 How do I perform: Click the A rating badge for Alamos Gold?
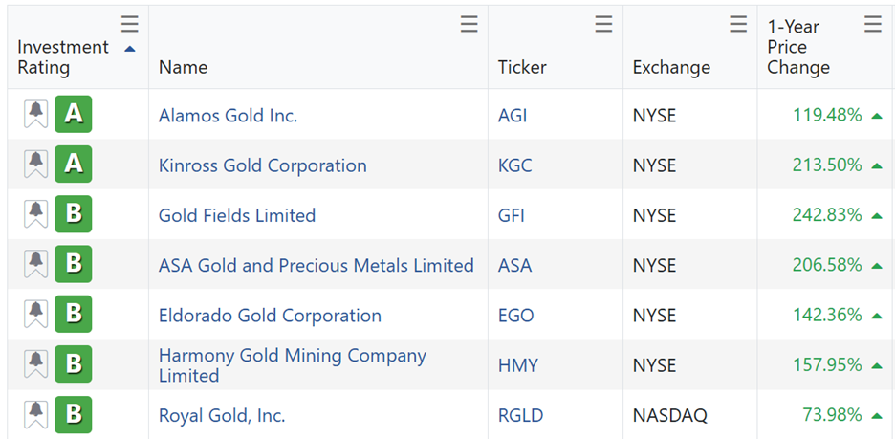click(74, 115)
